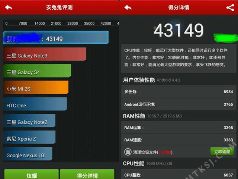The height and width of the screenshot is (179, 238).
Task: Select the 三星 Galaxy Note3 bar
Action: tap(45, 54)
